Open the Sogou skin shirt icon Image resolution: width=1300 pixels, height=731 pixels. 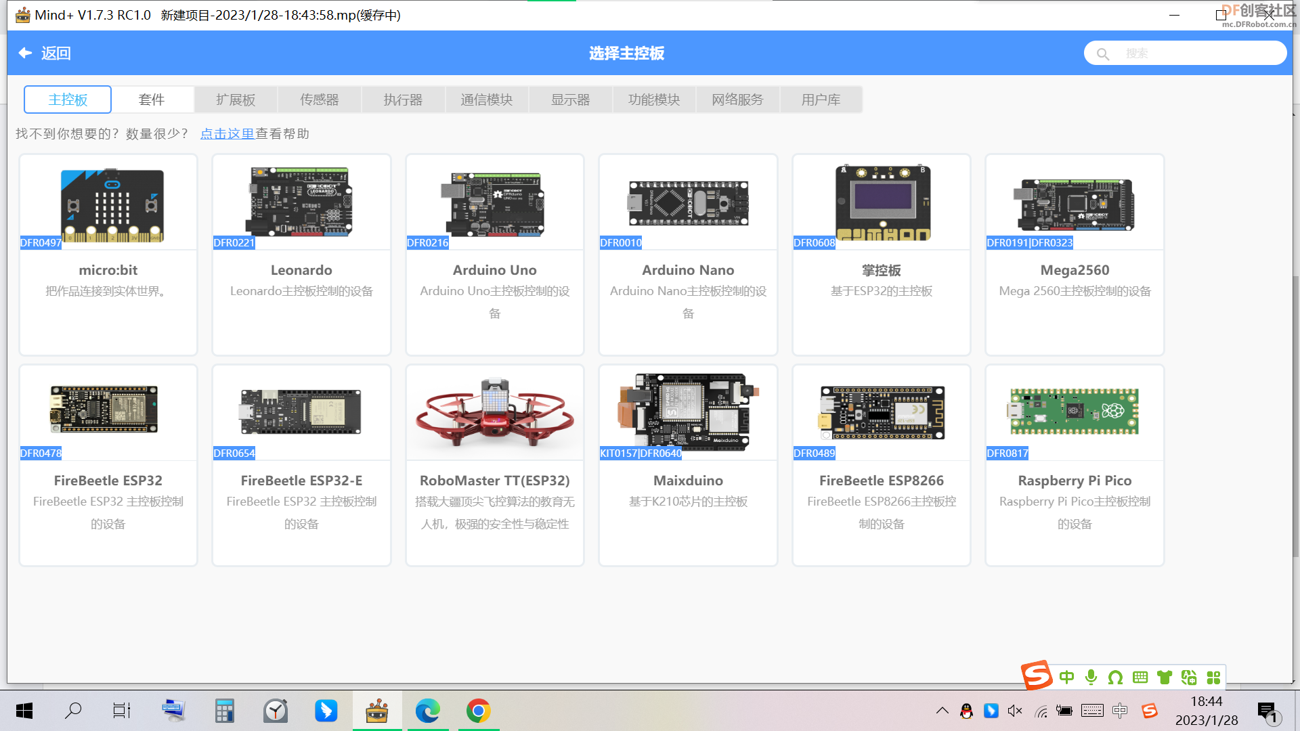[1165, 677]
